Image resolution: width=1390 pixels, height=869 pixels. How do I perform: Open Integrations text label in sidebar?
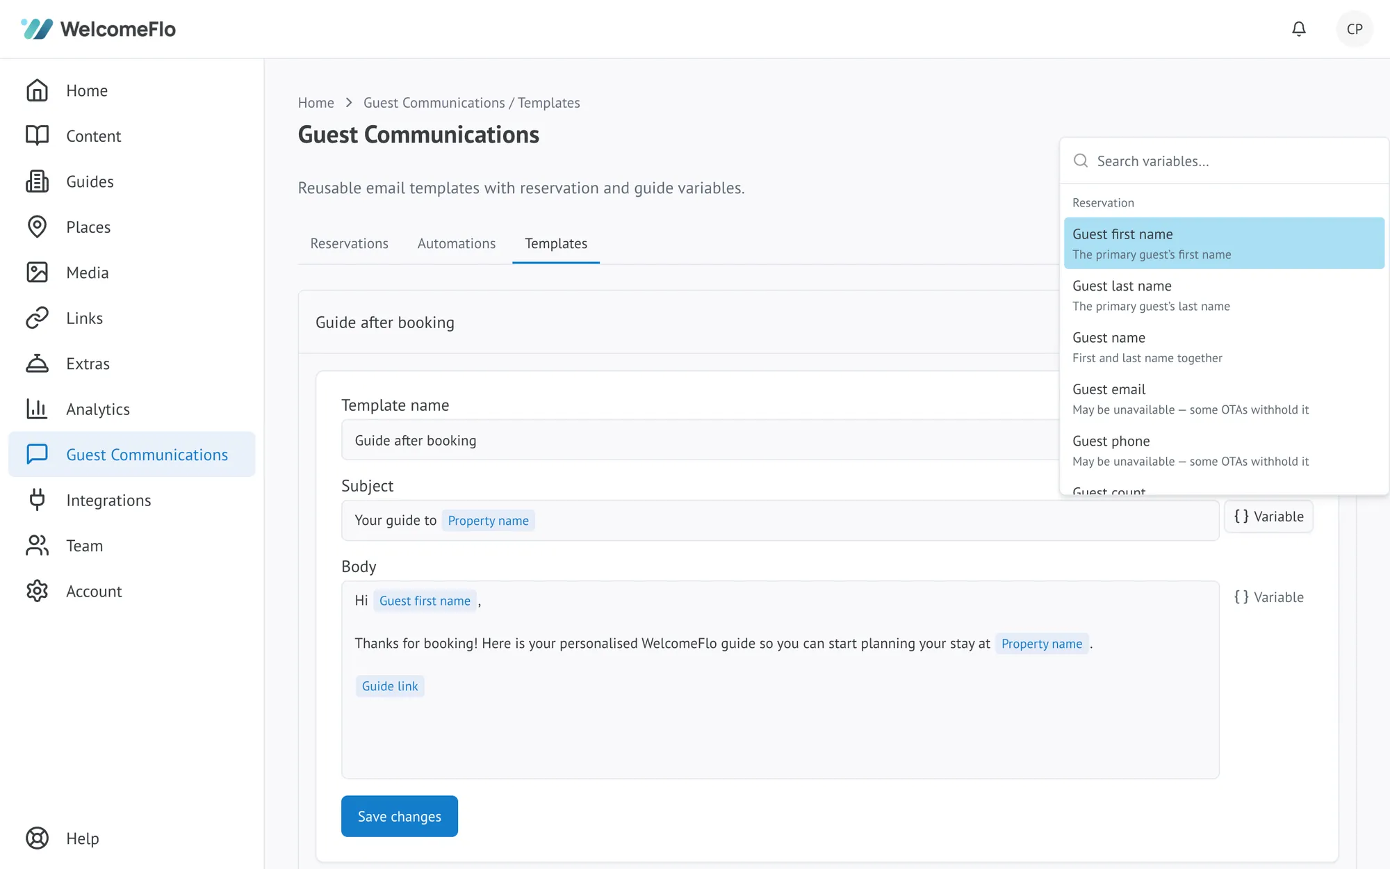pos(108,501)
